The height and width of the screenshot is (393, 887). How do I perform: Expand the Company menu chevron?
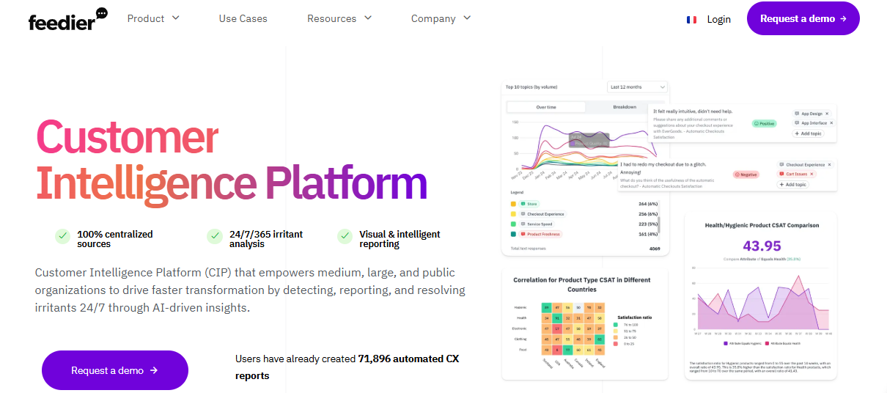pyautogui.click(x=467, y=18)
